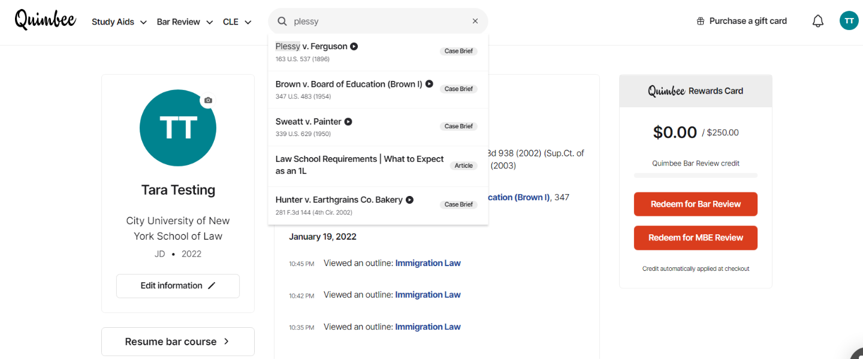Click the 10:42 PM timestamp
The image size is (863, 359).
[301, 295]
